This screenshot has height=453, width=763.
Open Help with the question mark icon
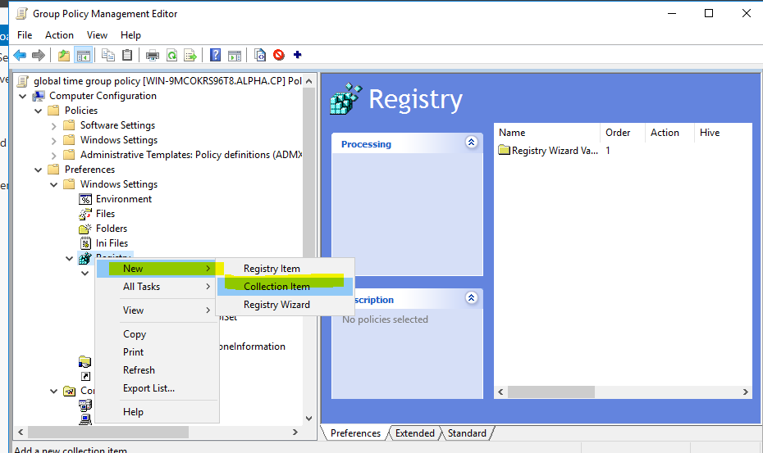tap(215, 55)
